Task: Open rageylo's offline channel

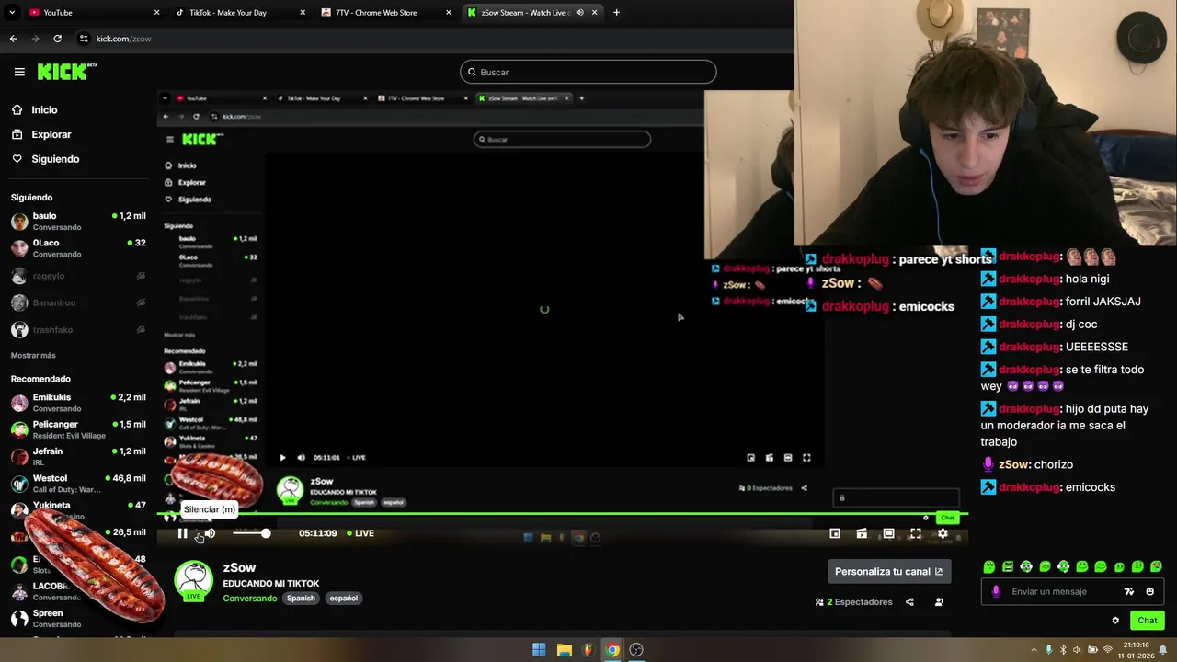Action: (78, 276)
